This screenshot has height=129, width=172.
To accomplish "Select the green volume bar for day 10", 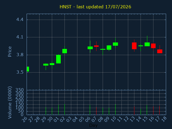I will [115, 109].
